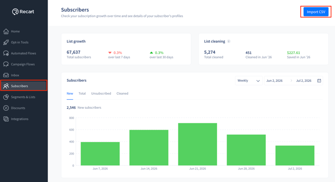The height and width of the screenshot is (182, 335).
Task: Switch to the Total tab
Action: tap(82, 93)
